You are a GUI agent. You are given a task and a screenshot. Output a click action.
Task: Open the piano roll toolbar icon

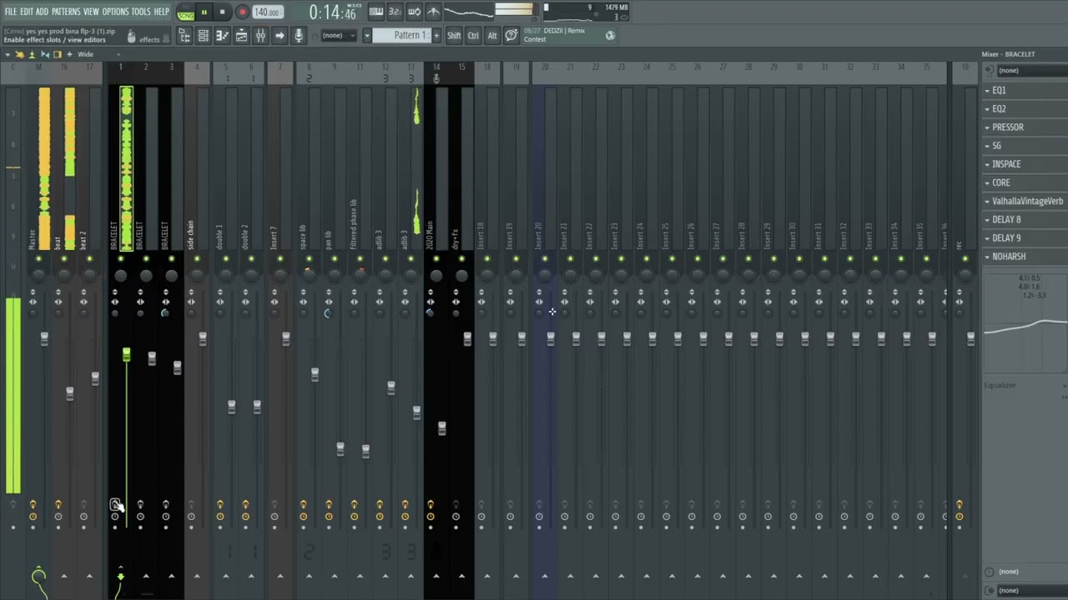click(x=222, y=36)
